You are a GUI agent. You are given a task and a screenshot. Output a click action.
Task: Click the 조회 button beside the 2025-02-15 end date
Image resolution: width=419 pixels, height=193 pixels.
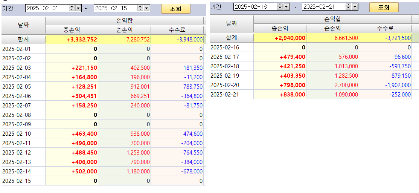pos(175,9)
